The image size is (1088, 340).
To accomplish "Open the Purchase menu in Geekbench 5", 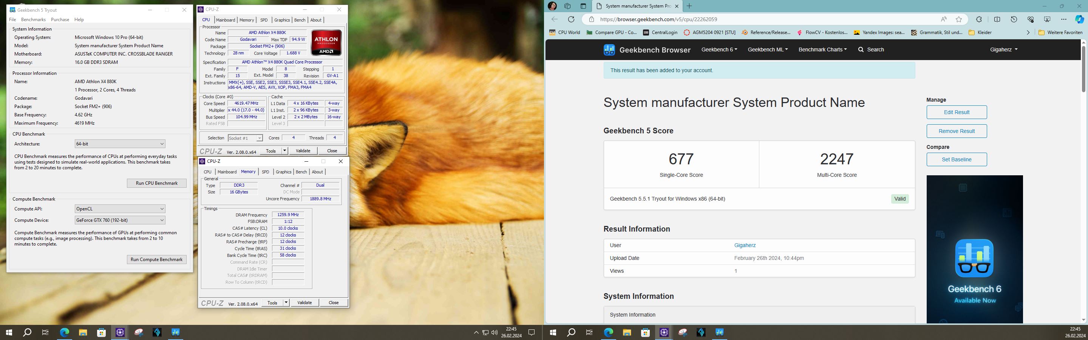I will click(60, 19).
